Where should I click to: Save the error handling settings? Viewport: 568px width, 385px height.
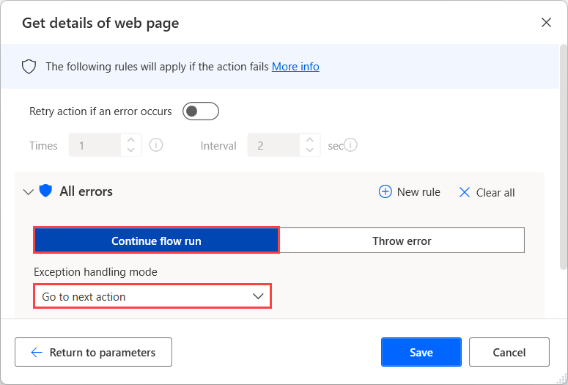click(x=421, y=352)
